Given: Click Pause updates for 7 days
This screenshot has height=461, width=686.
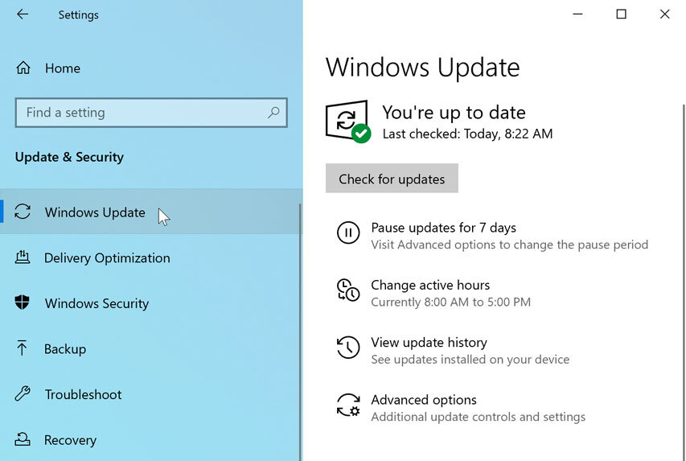Looking at the screenshot, I should pos(443,228).
